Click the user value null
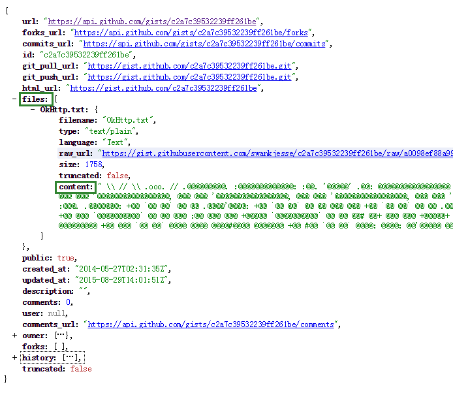Screen dimensions: 453x393 pos(56,313)
